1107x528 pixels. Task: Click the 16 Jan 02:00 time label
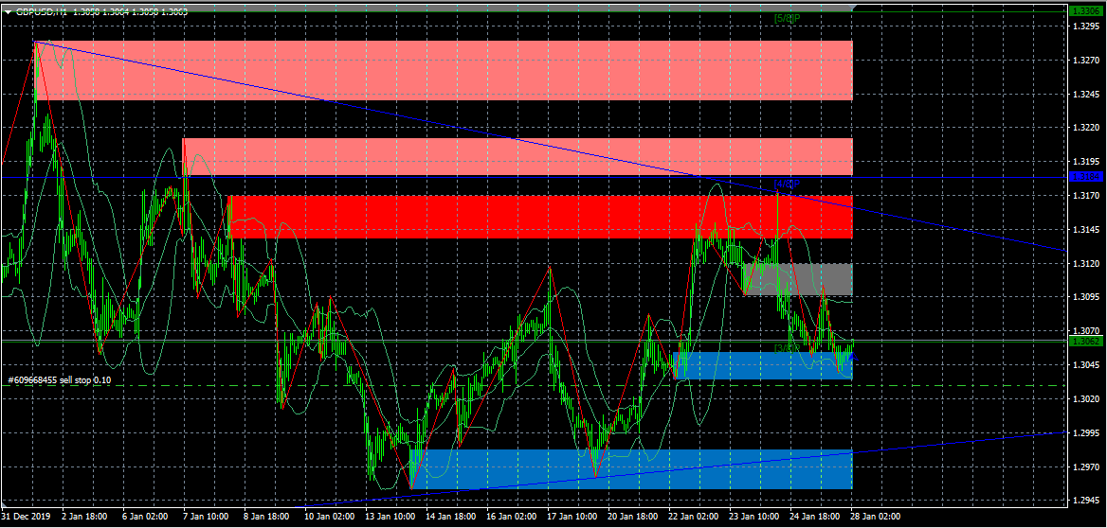pos(512,516)
